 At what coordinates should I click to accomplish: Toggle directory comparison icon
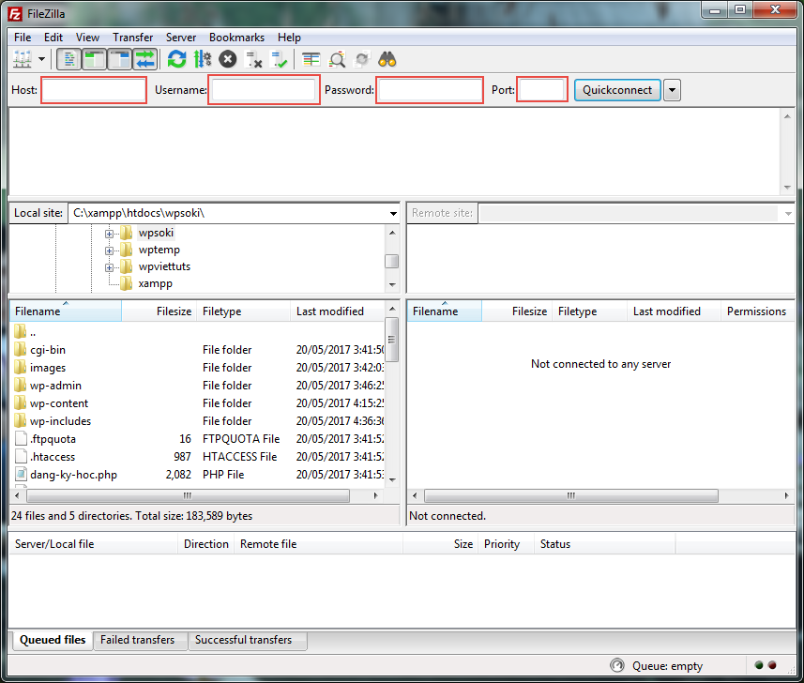tap(337, 59)
